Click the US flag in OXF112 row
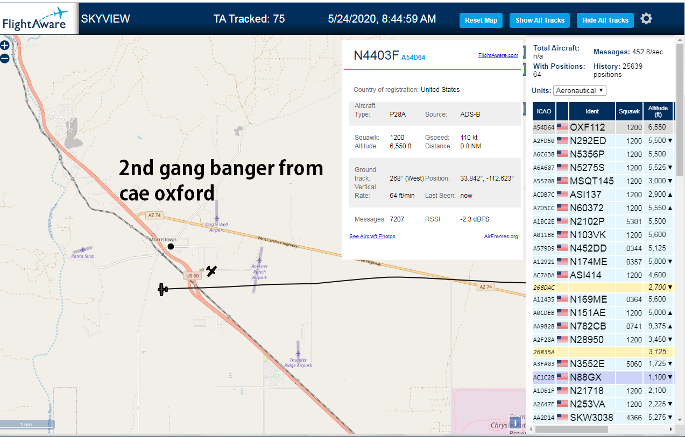This screenshot has width=685, height=437. (x=562, y=127)
